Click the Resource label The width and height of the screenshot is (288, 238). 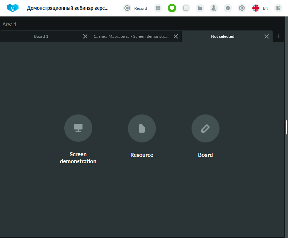click(142, 155)
